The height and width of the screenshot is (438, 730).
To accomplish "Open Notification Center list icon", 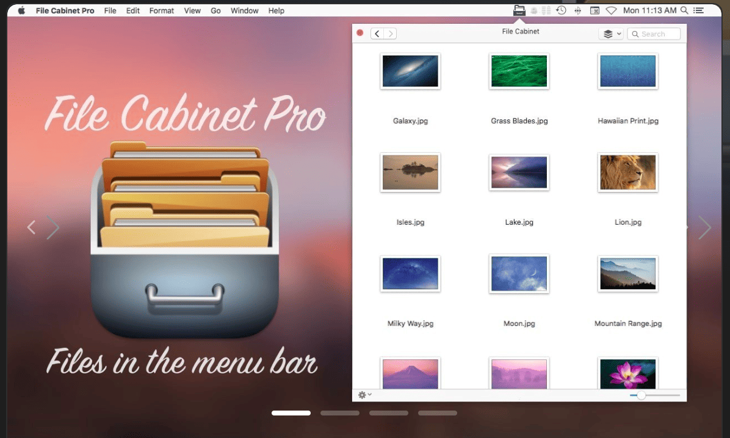I will 698,10.
